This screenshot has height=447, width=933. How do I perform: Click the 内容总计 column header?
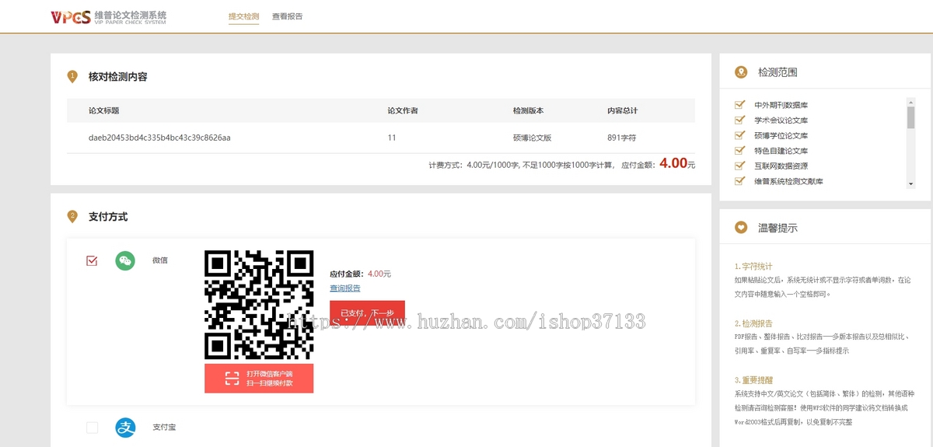[623, 110]
